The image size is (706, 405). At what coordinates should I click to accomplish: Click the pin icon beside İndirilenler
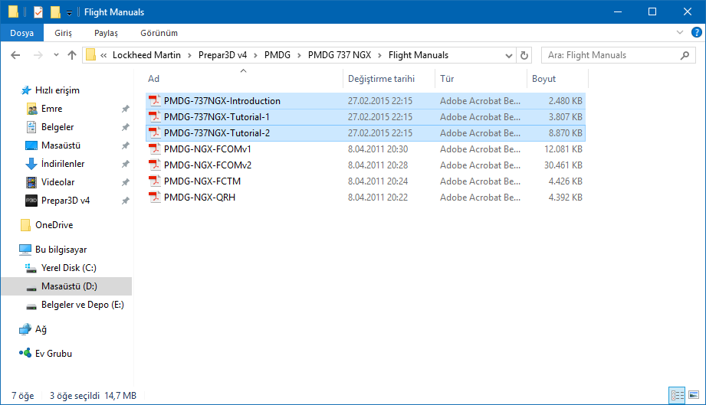[x=125, y=164]
